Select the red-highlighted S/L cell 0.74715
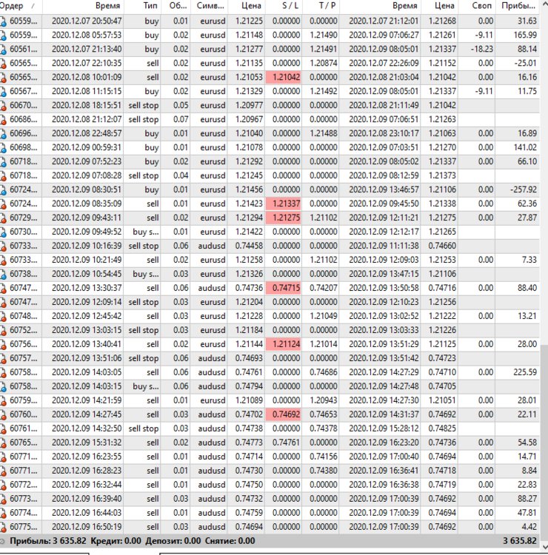 coord(284,288)
